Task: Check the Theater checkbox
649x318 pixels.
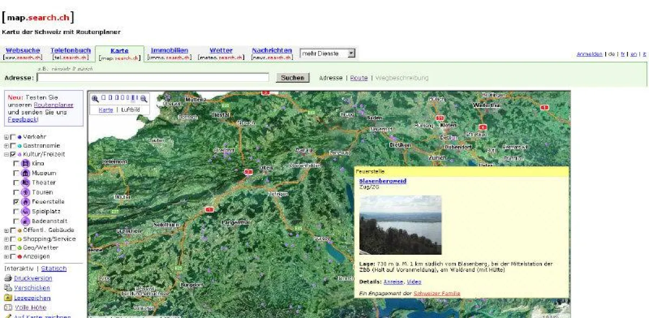Action: tap(16, 183)
